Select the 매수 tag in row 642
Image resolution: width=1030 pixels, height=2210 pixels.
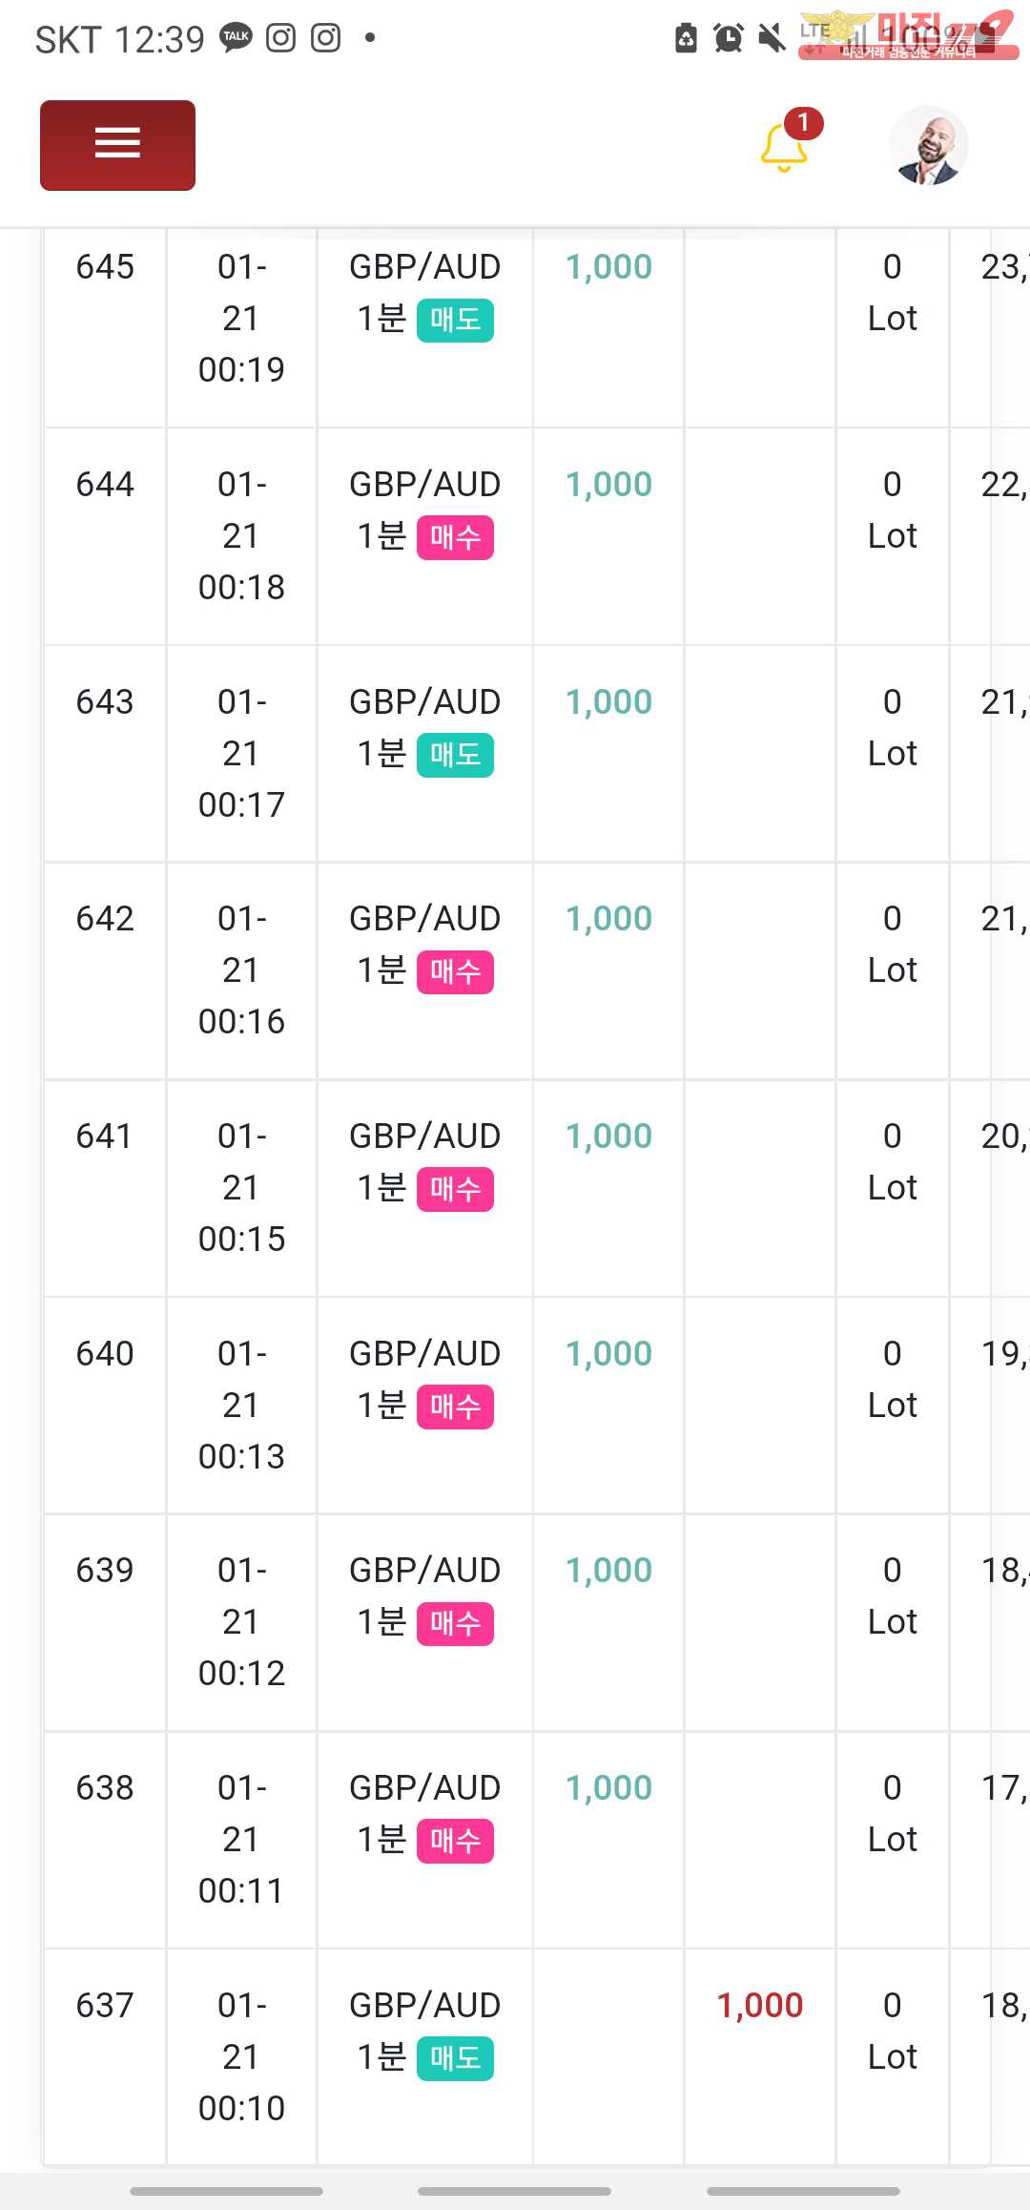pyautogui.click(x=455, y=971)
